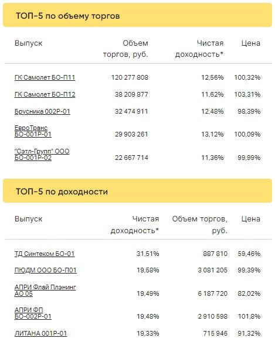Open ПЮДМ ООО БО-П01 bond link
The width and height of the screenshot is (275, 345).
46,270
